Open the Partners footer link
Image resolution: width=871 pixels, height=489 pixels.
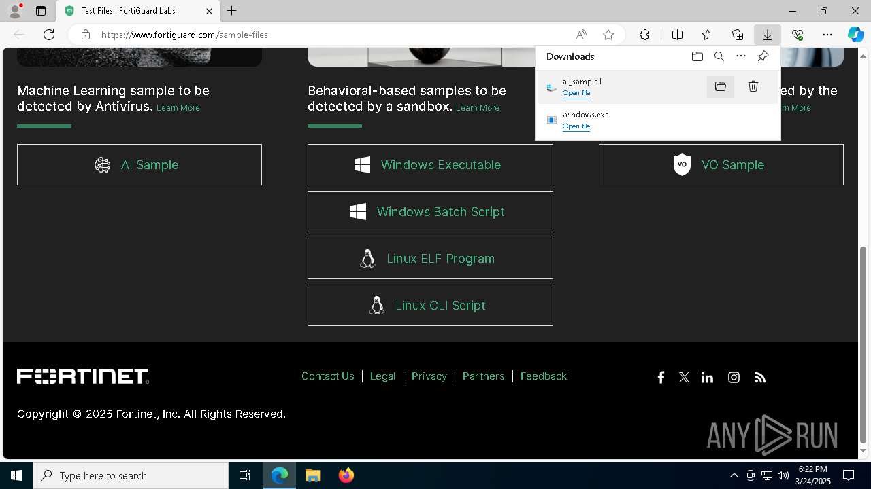click(484, 376)
